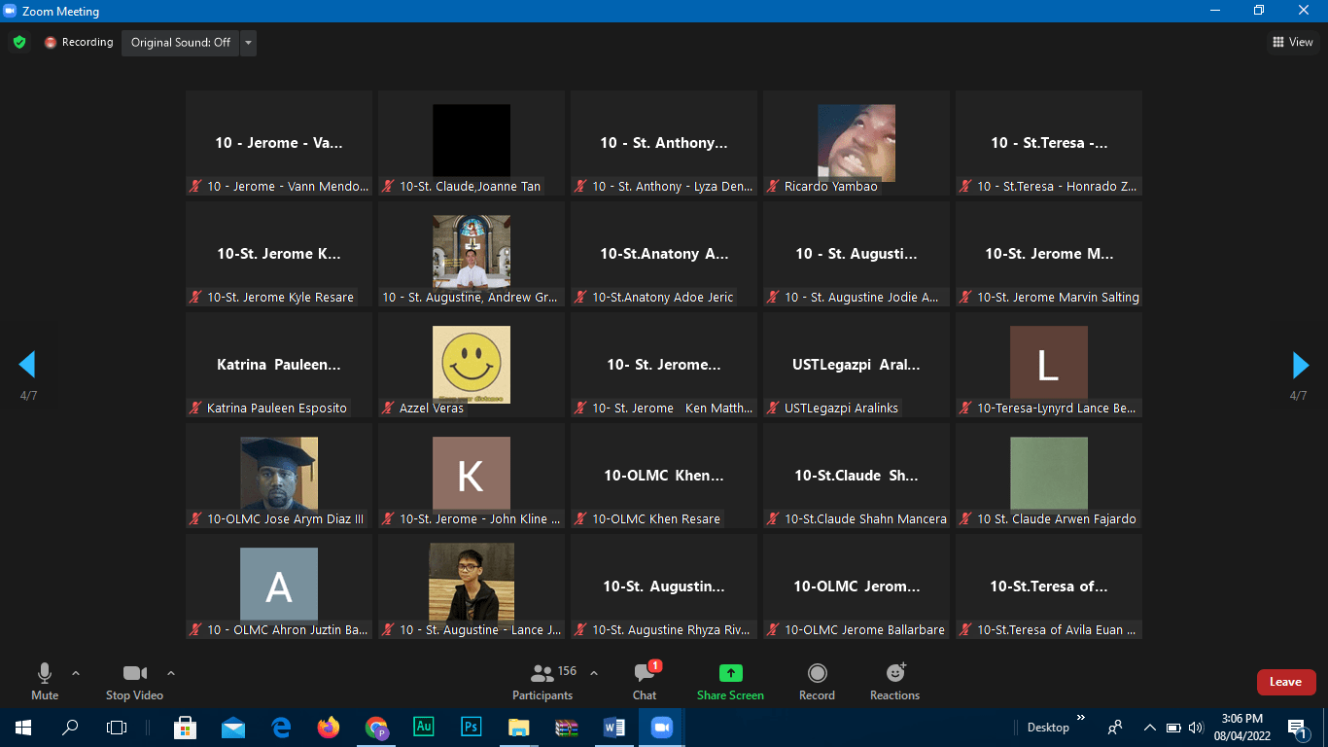This screenshot has height=747, width=1328.
Task: Expand the Participants caret menu
Action: click(594, 673)
